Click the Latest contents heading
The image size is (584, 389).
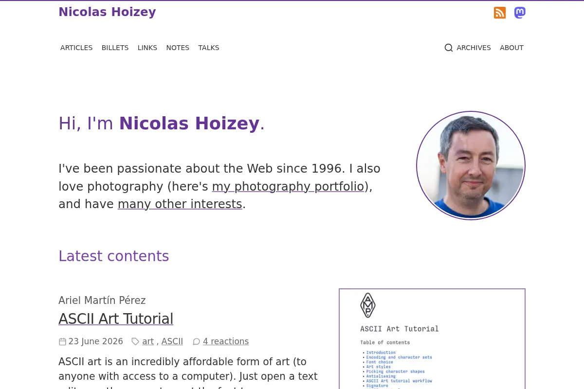(114, 256)
